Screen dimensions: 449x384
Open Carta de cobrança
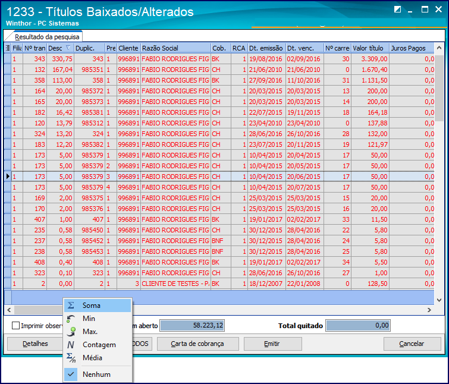tap(197, 344)
